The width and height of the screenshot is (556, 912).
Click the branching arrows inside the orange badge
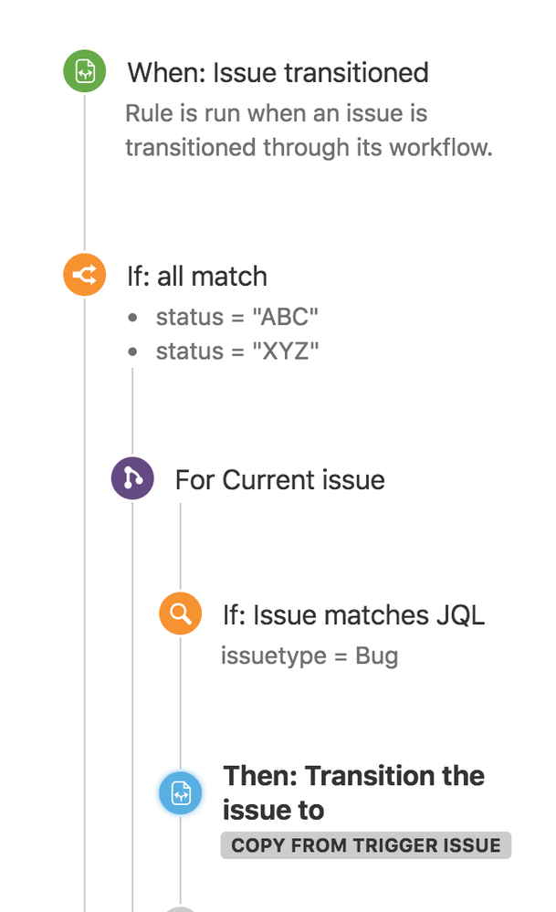click(83, 274)
